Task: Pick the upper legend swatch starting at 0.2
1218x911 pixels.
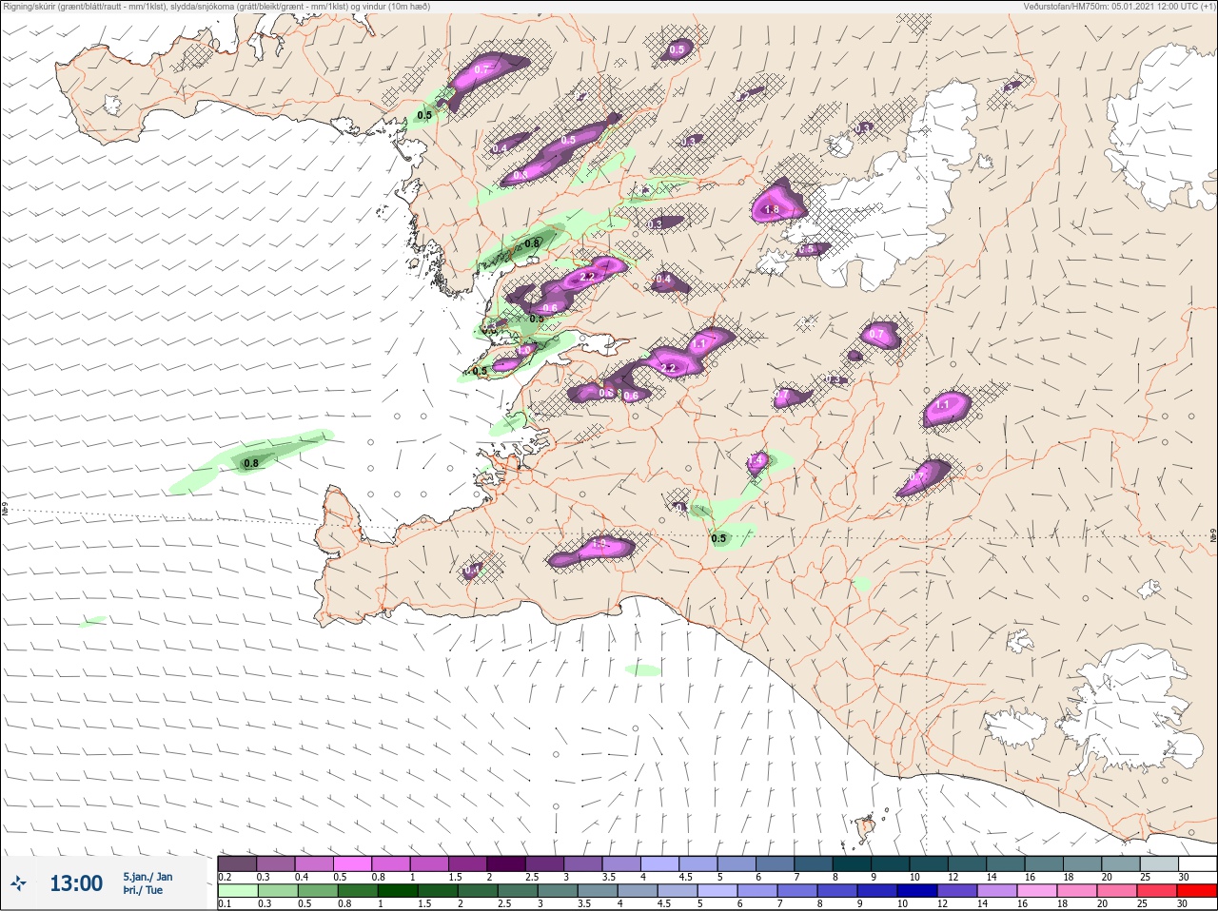Action: 237,863
